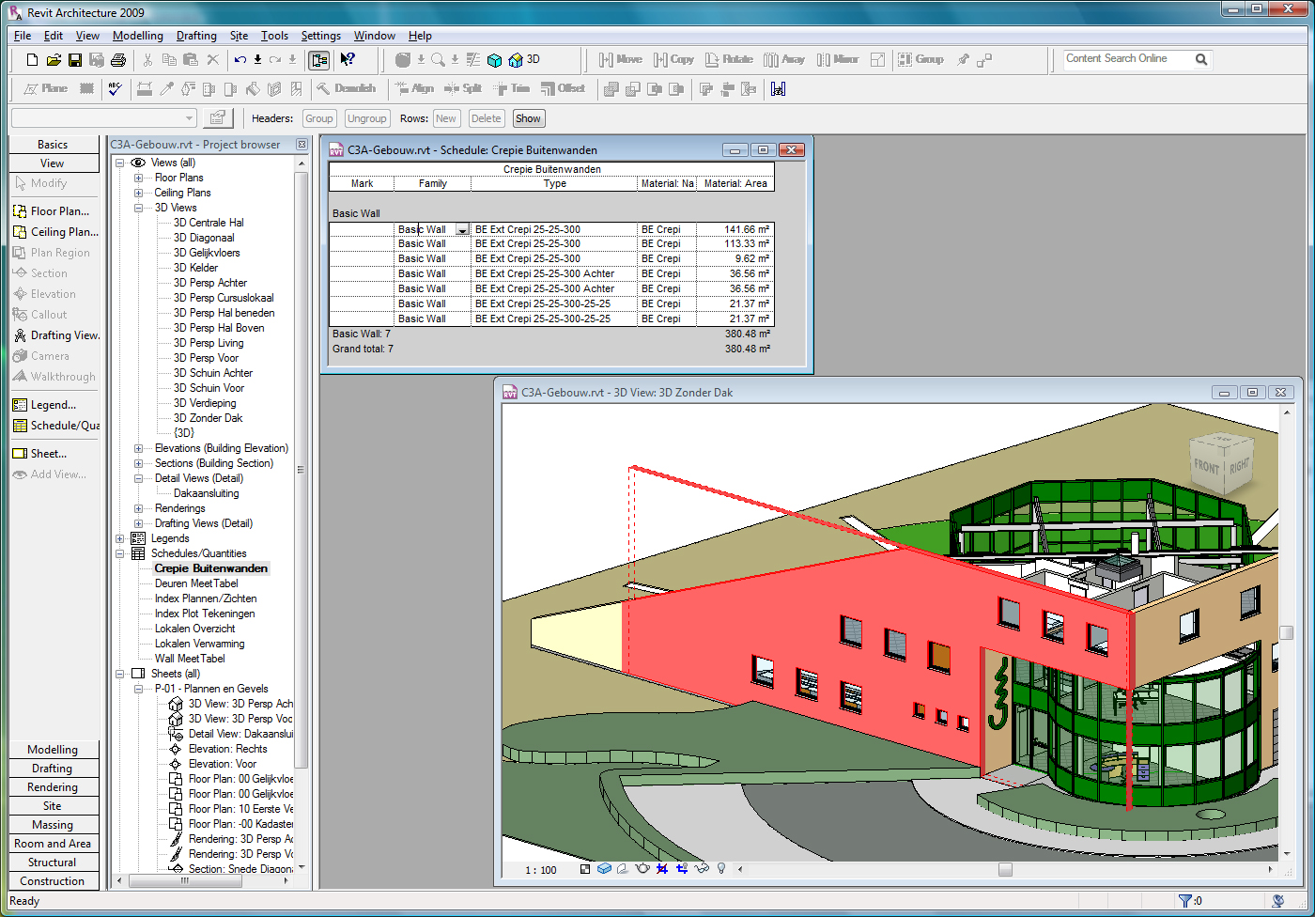The image size is (1315, 917).
Task: Click the Undo arrow icon
Action: click(240, 60)
